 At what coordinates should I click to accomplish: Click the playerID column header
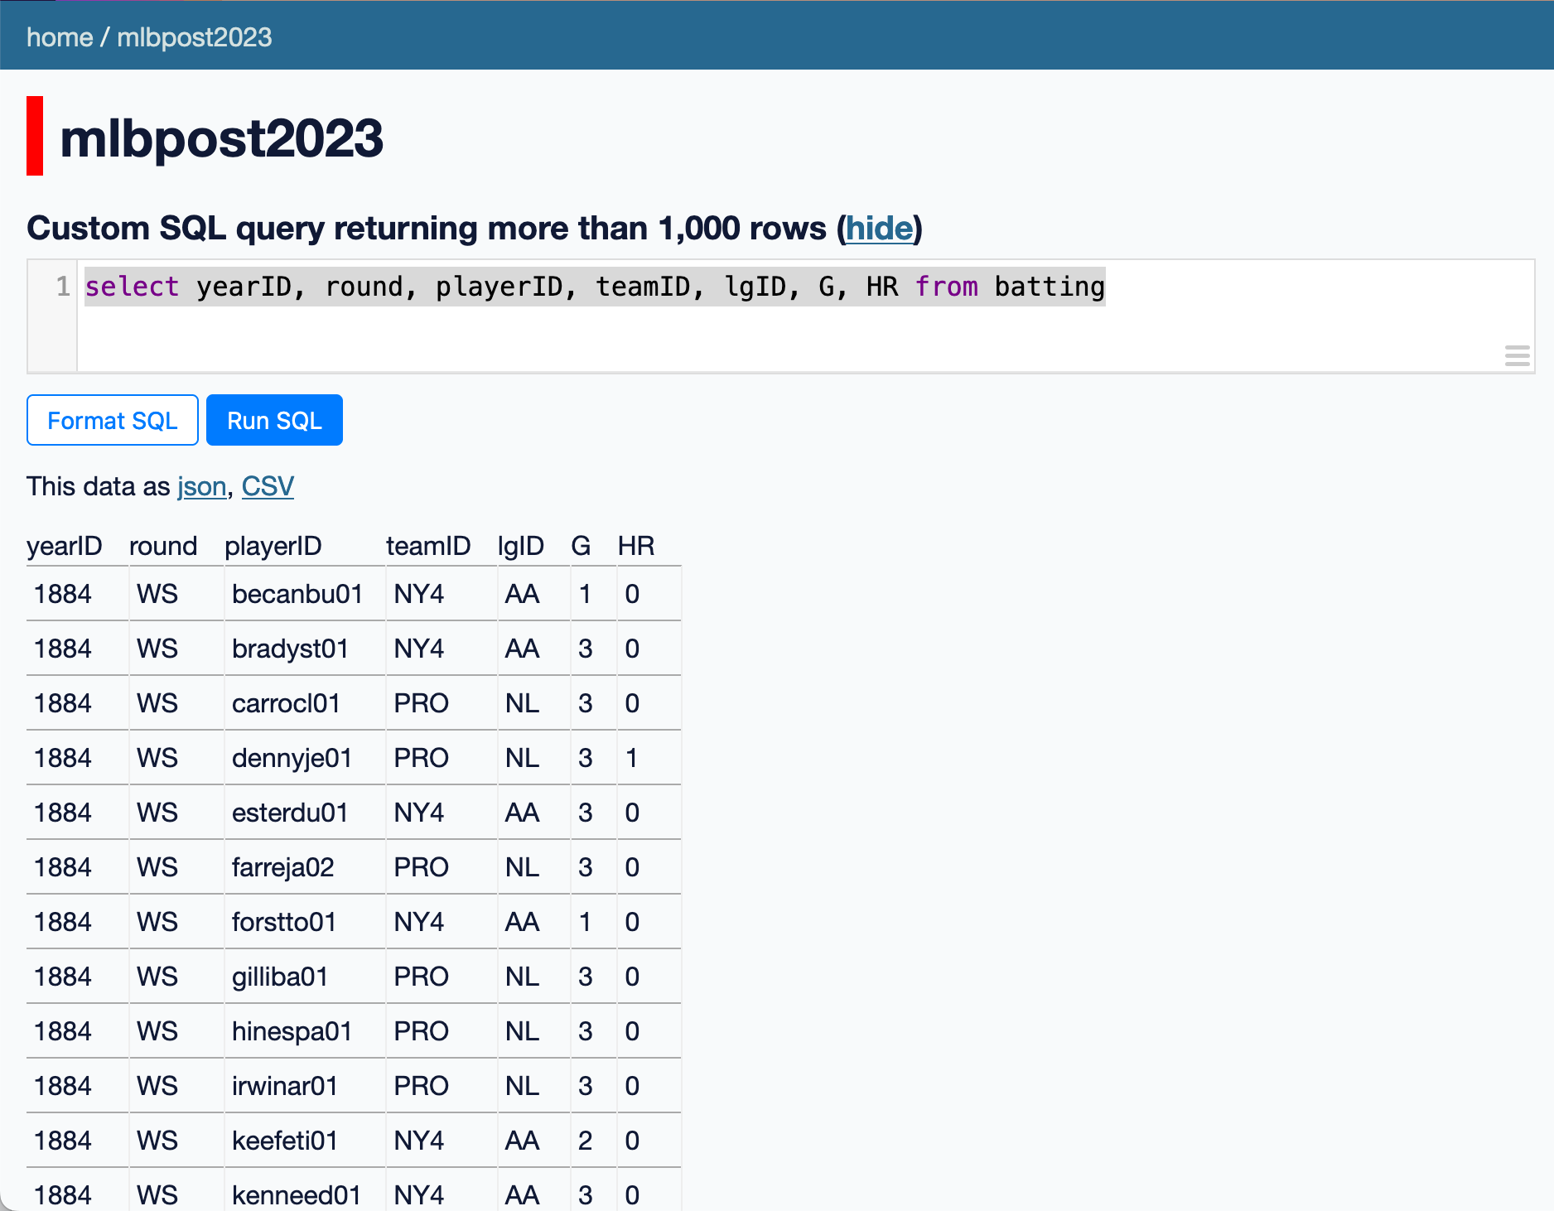click(x=273, y=546)
